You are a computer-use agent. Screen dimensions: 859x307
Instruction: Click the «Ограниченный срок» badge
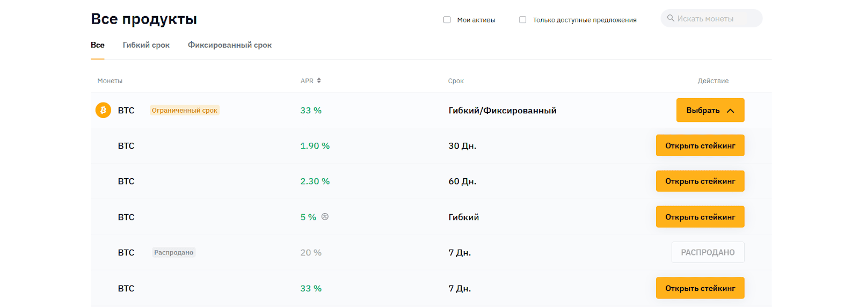[x=184, y=111]
